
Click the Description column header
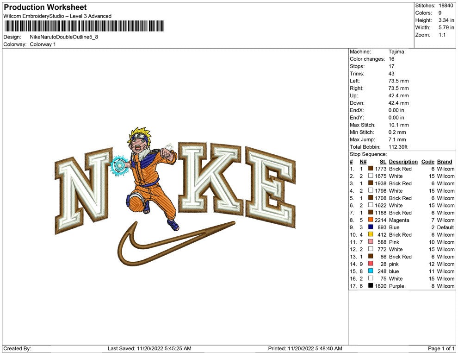(x=403, y=162)
